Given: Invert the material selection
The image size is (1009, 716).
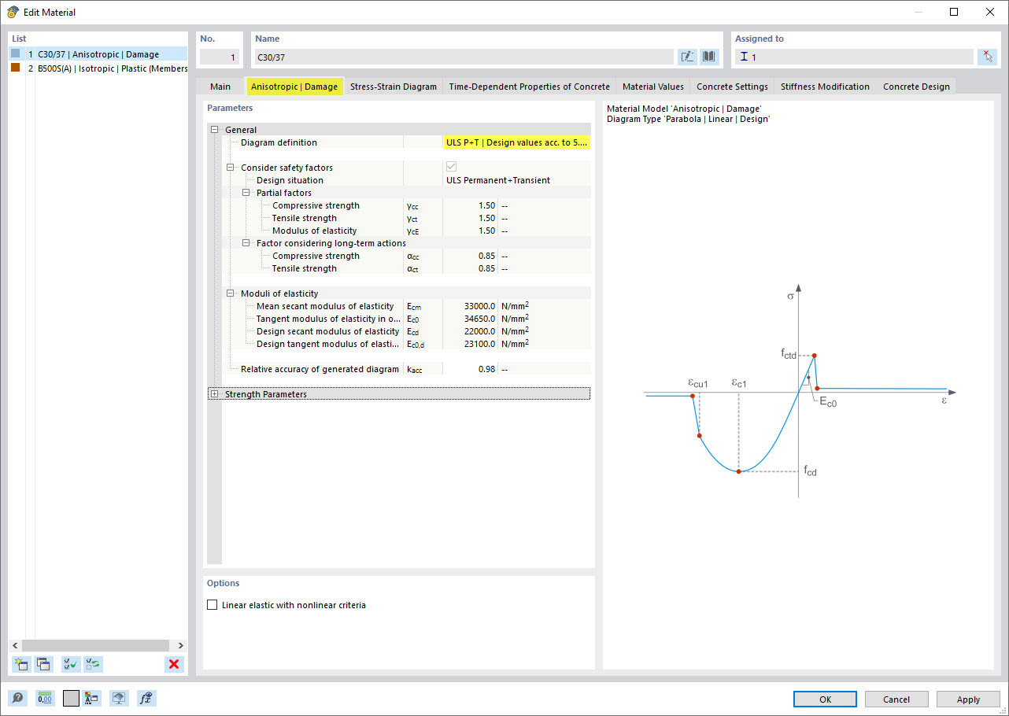Looking at the screenshot, I should click(93, 664).
